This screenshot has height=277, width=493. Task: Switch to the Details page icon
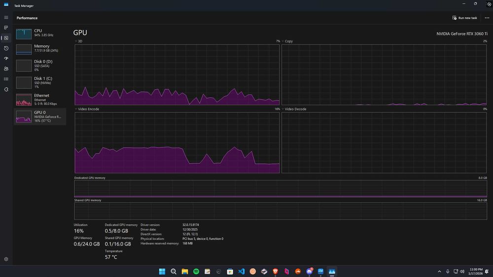(6, 79)
